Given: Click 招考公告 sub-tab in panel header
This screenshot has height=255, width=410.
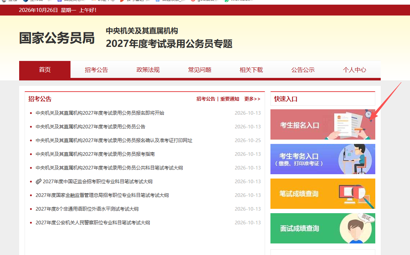Looking at the screenshot, I should pos(206,99).
